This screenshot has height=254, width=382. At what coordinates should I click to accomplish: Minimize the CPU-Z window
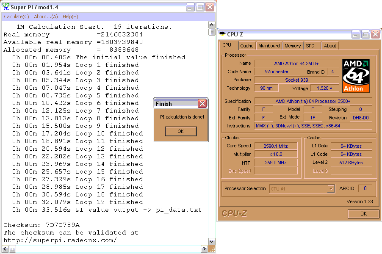pos(356,34)
